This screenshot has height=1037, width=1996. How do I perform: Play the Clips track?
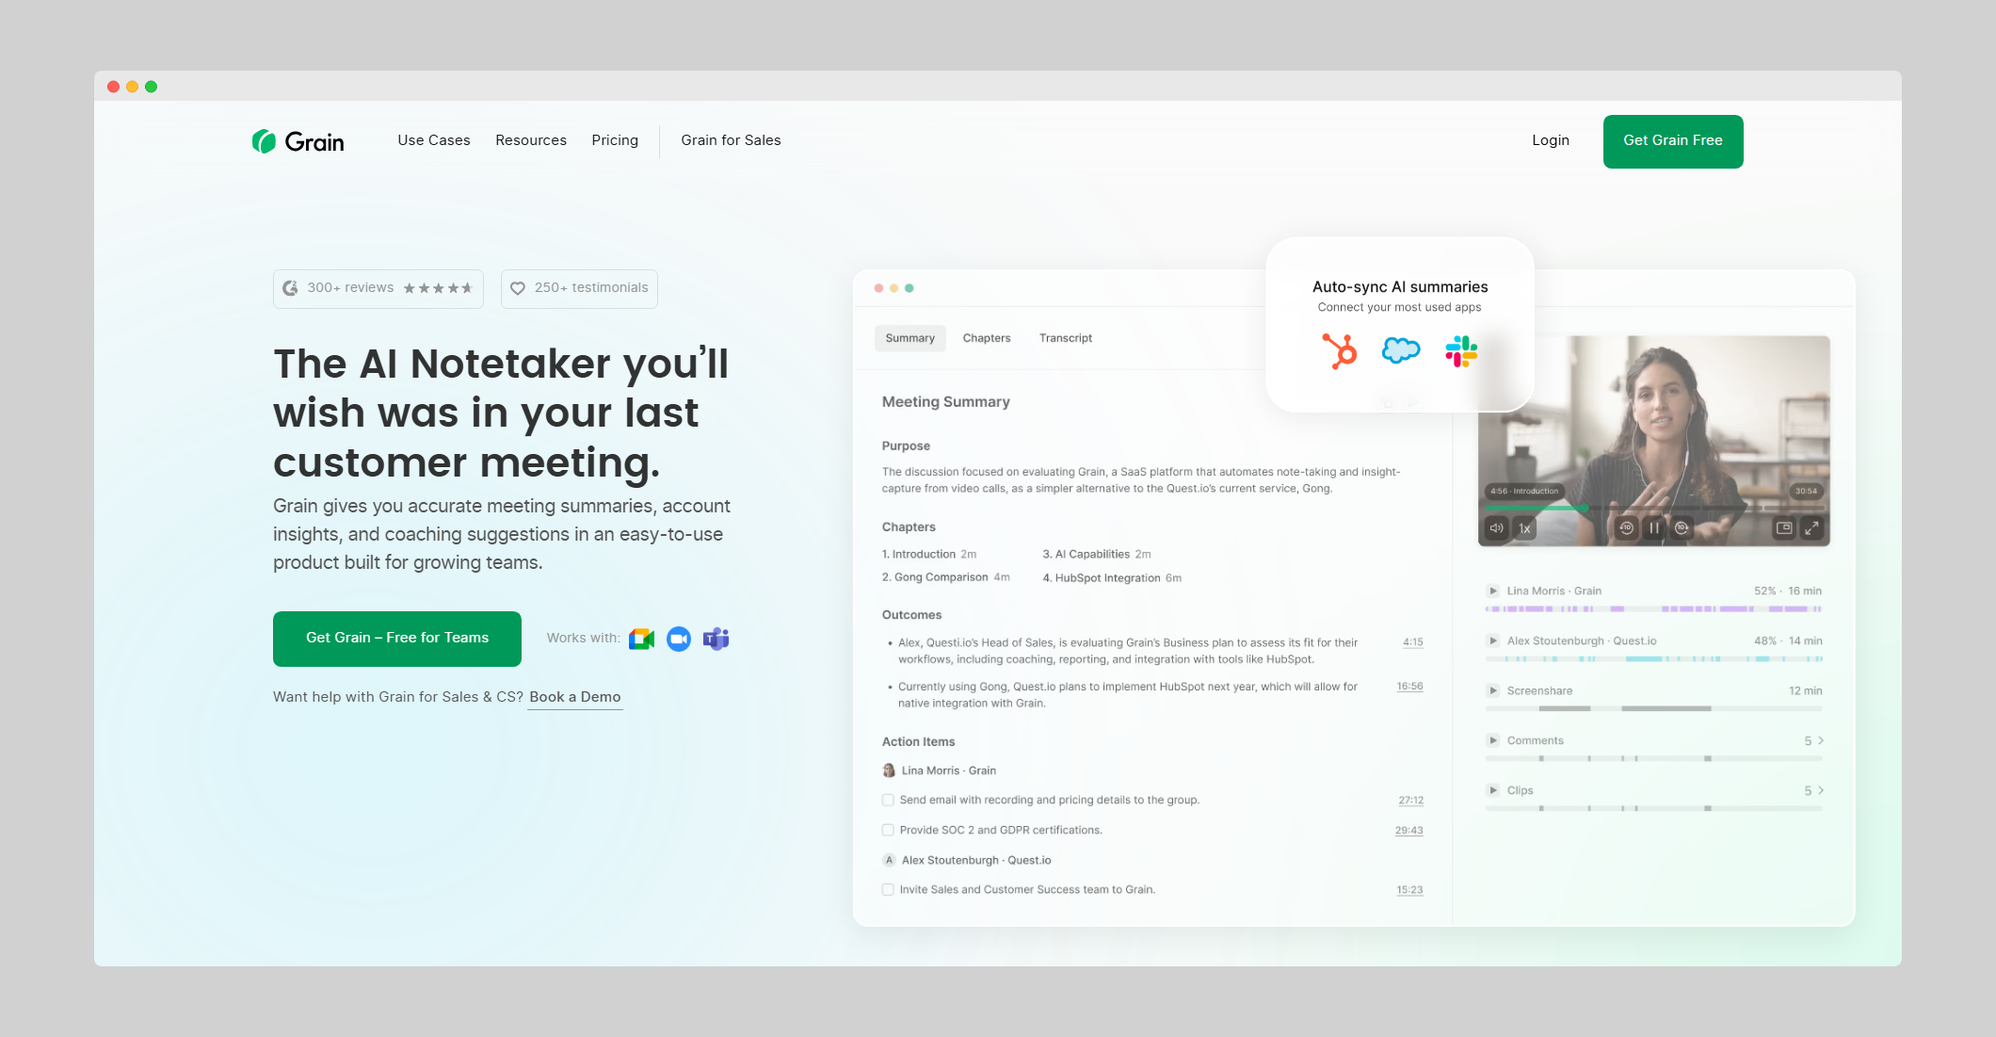point(1493,791)
